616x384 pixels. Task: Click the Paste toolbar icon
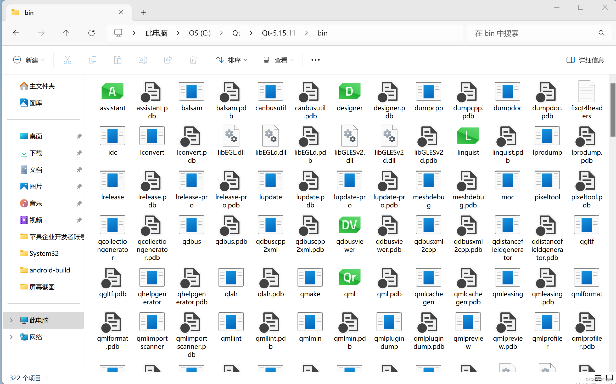(118, 60)
